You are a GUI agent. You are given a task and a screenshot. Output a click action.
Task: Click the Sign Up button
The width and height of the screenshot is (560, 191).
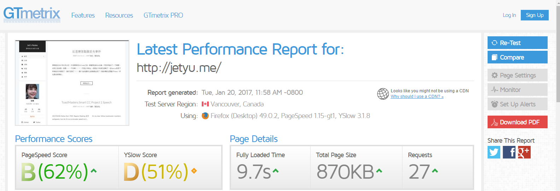[535, 15]
